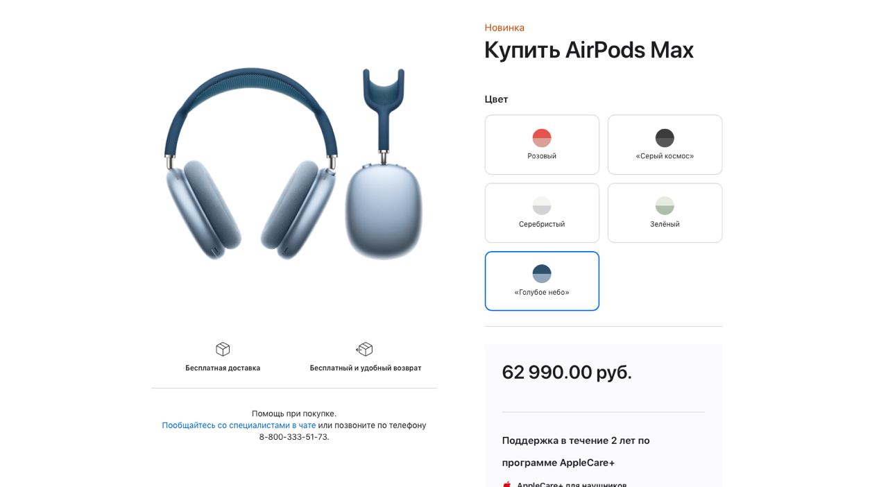This screenshot has height=487, width=888.
Task: Click the free delivery box icon
Action: pyautogui.click(x=223, y=349)
